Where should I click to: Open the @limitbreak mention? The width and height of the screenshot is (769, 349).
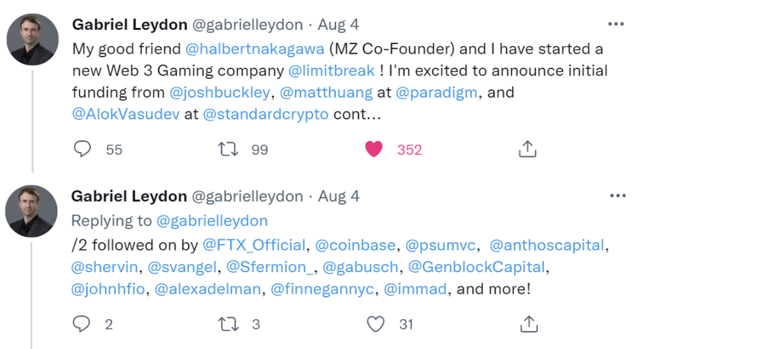coord(331,71)
